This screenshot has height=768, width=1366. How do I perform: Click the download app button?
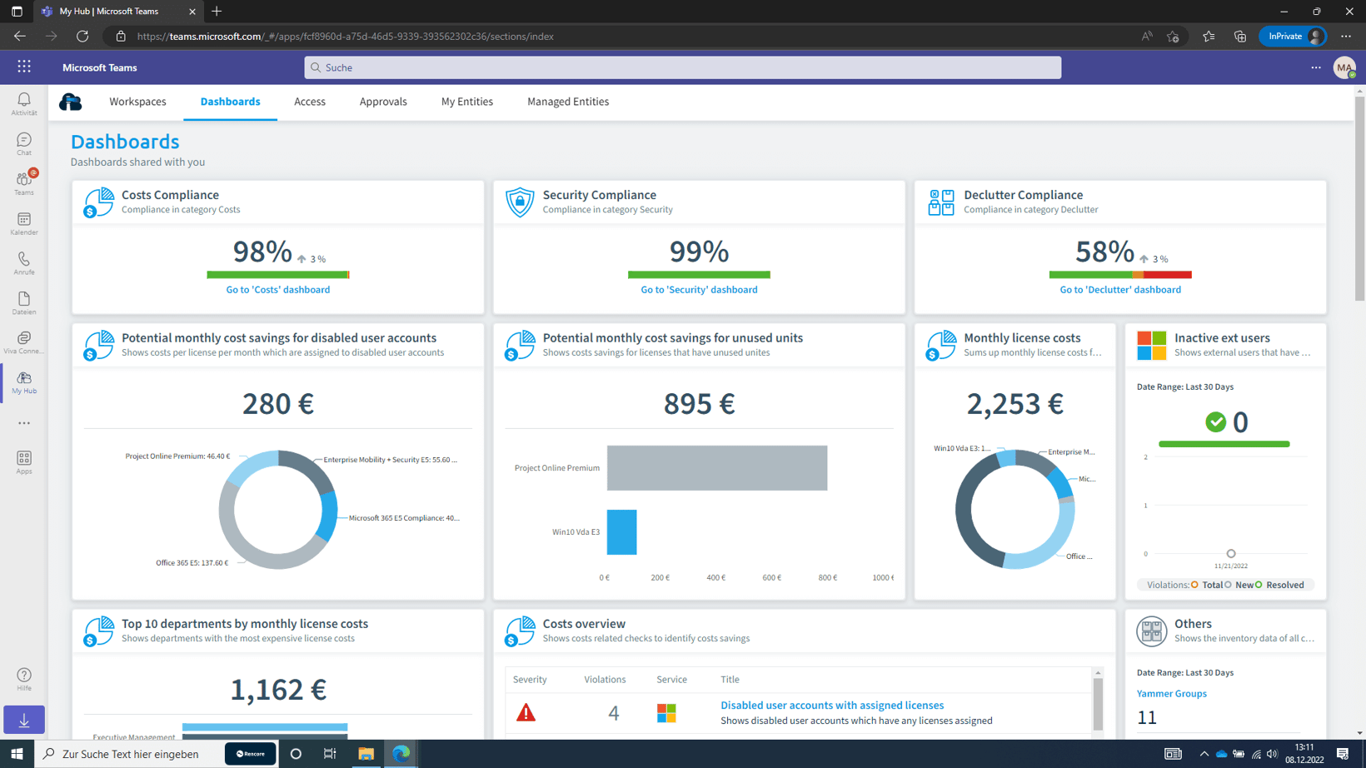(x=24, y=720)
